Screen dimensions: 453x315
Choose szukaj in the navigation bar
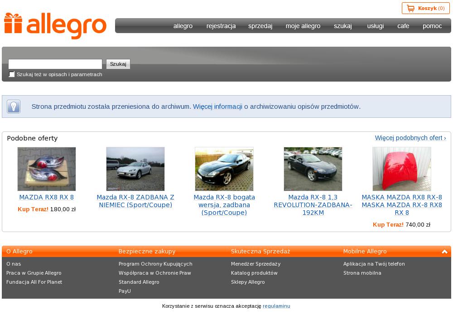343,26
